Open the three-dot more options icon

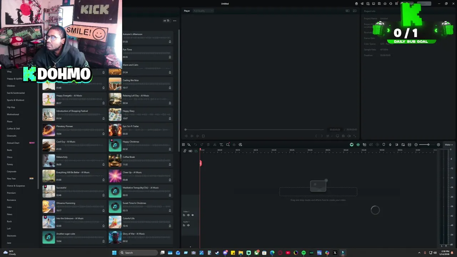coord(175,21)
